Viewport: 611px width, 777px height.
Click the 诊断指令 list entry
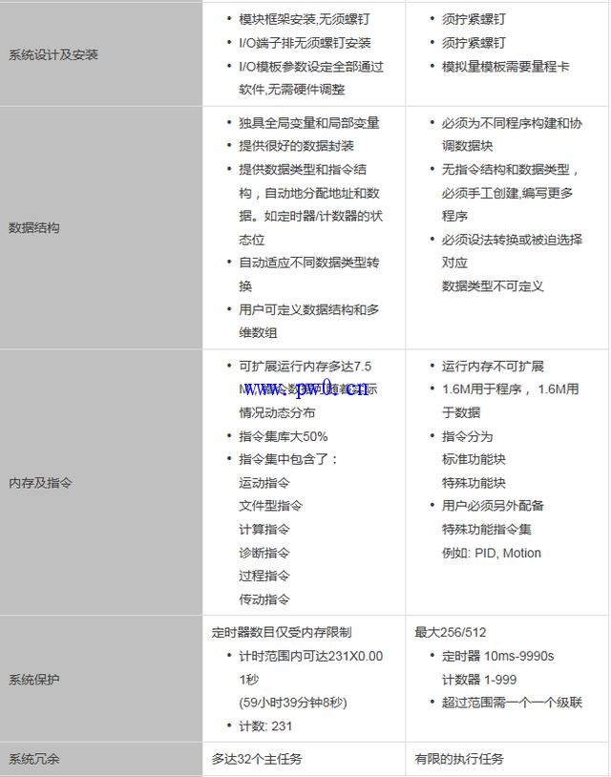(x=264, y=553)
